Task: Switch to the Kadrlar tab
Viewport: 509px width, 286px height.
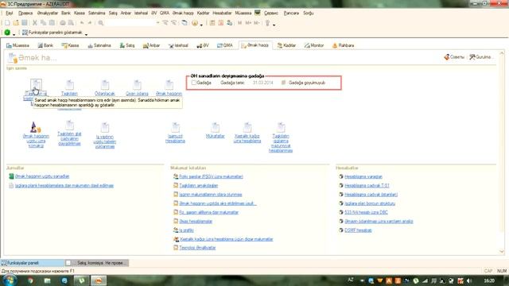Action: 286,45
